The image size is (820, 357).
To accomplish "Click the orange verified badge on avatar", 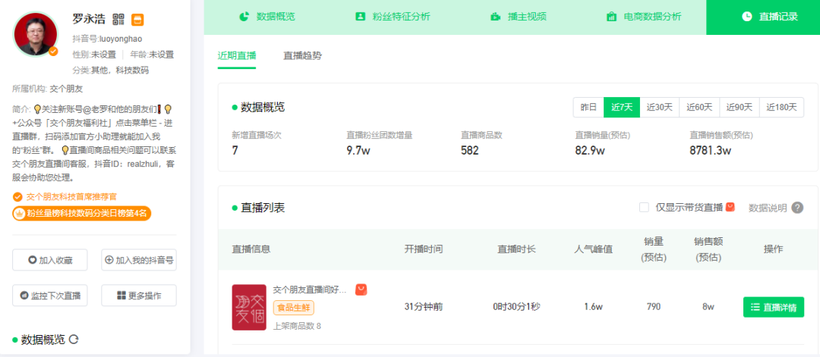I will coord(53,51).
